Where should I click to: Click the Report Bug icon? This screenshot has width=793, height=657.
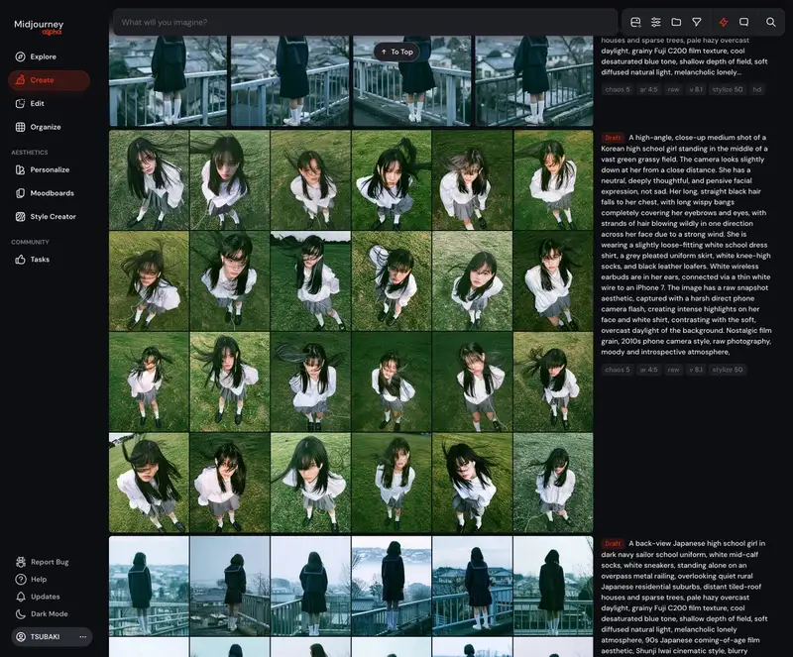21,562
